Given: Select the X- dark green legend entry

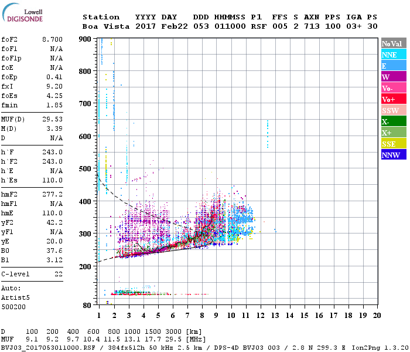Looking at the screenshot, I should point(394,121).
